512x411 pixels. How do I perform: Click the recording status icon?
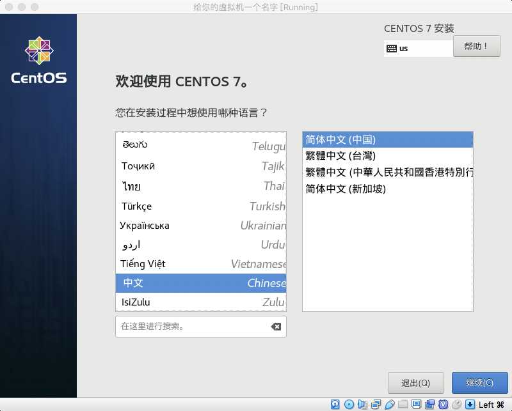(x=429, y=405)
